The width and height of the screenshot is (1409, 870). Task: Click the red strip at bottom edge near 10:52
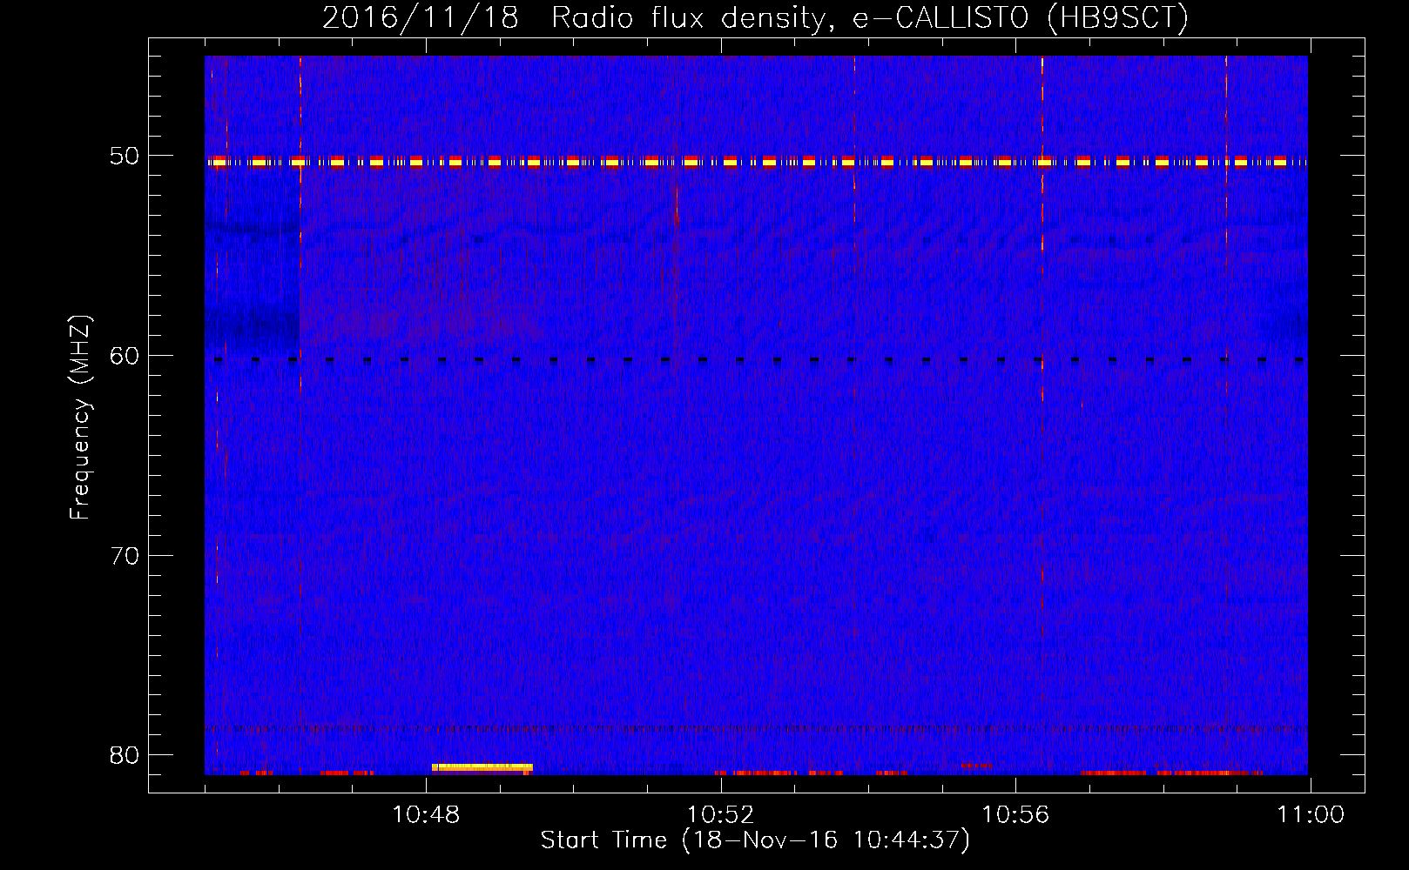click(x=754, y=773)
